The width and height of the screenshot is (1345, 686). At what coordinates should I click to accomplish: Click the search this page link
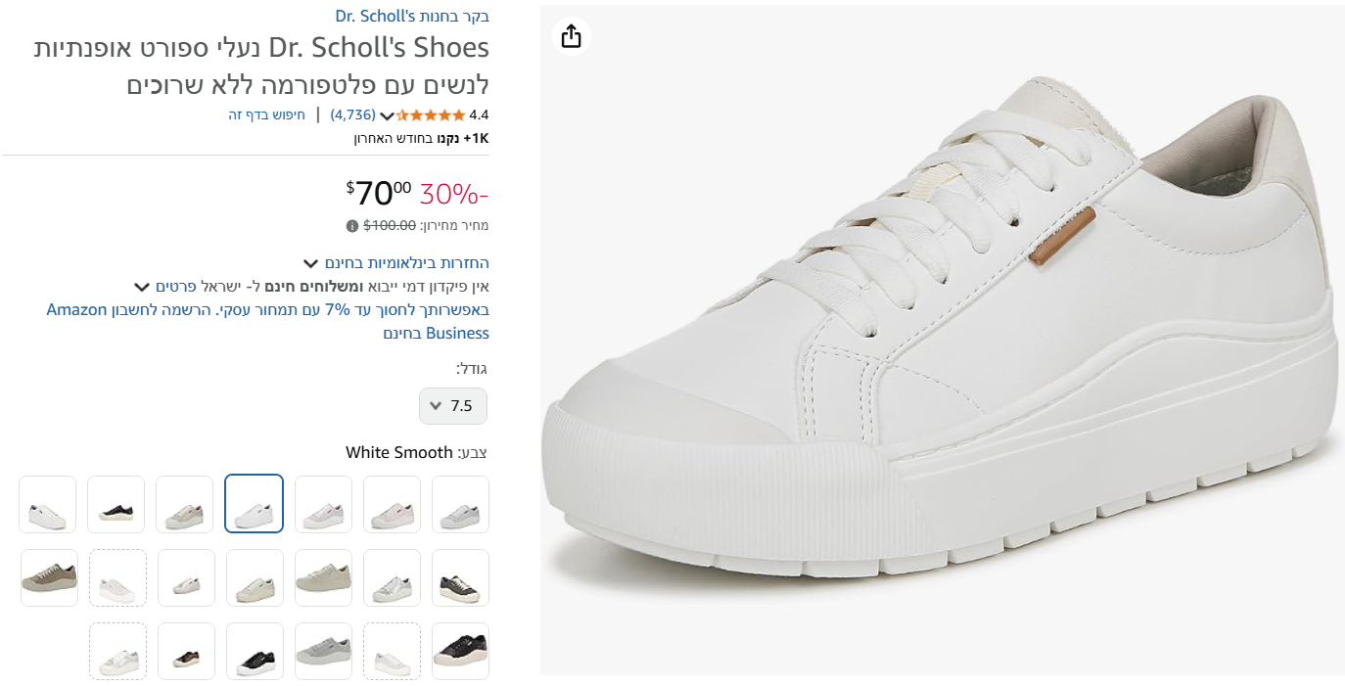coord(267,114)
